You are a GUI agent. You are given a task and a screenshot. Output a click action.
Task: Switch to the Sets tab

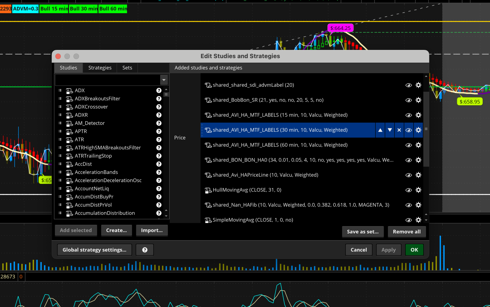[x=127, y=68]
